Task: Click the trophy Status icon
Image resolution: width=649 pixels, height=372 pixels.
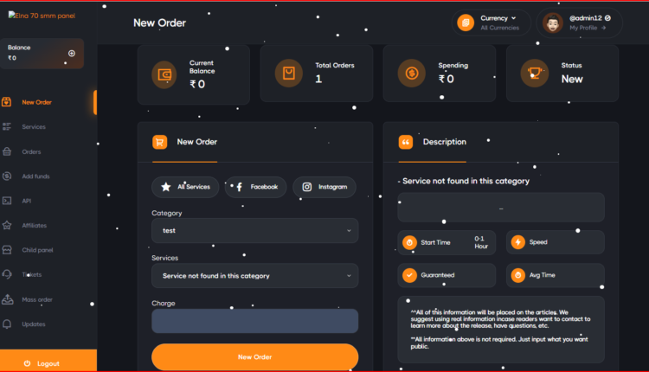Action: click(x=535, y=74)
